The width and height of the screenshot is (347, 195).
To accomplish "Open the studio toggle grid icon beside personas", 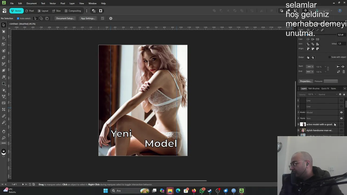I will 100,11.
